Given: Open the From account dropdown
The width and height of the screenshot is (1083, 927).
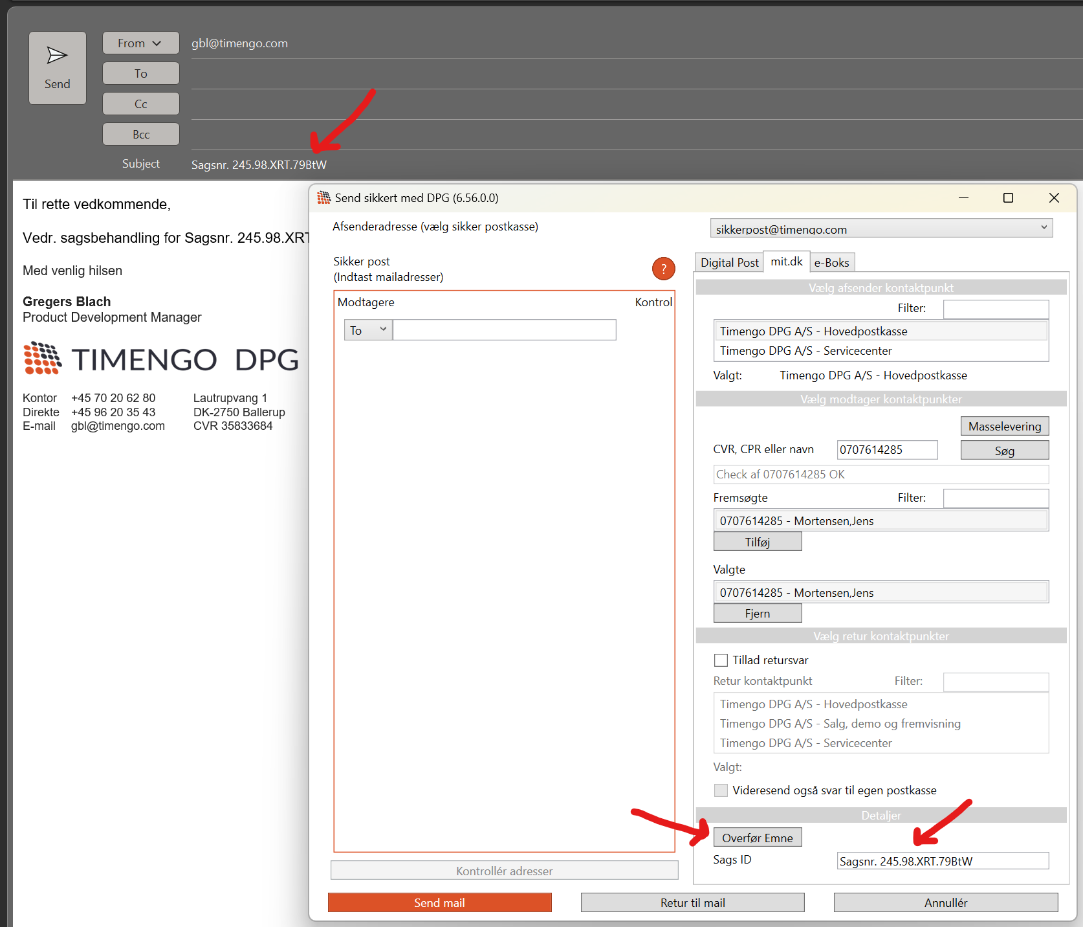Looking at the screenshot, I should [140, 43].
